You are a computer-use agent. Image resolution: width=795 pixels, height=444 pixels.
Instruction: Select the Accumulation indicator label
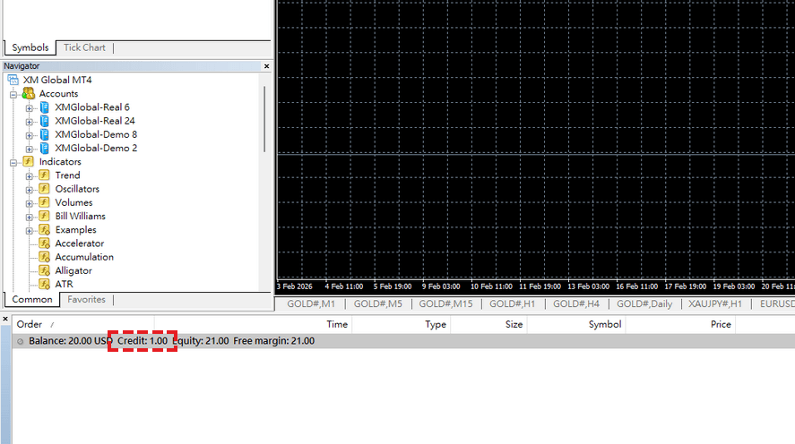pos(84,257)
